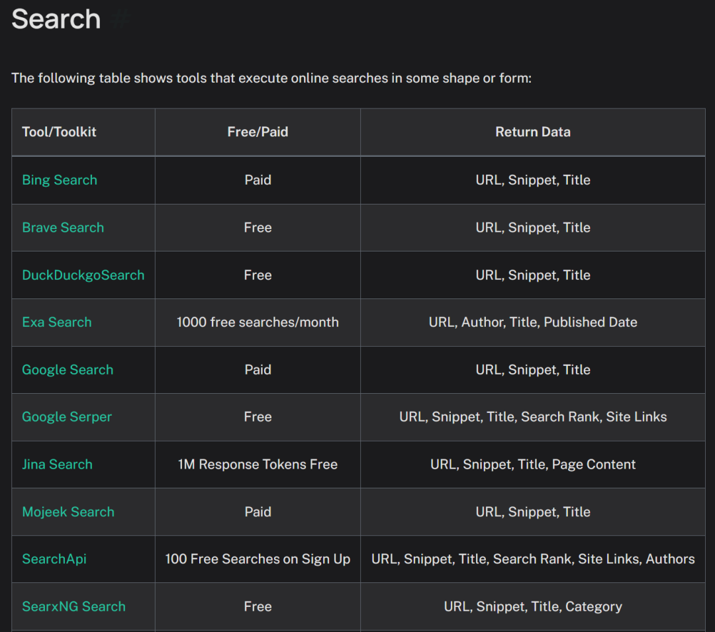Open the SearxNG Search link
The height and width of the screenshot is (632, 715).
click(x=73, y=606)
